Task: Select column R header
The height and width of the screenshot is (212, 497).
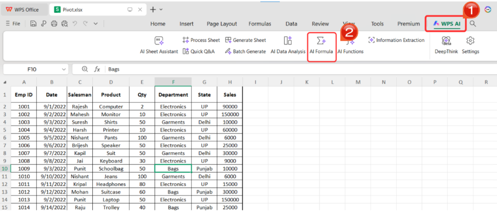Action: click(x=486, y=82)
